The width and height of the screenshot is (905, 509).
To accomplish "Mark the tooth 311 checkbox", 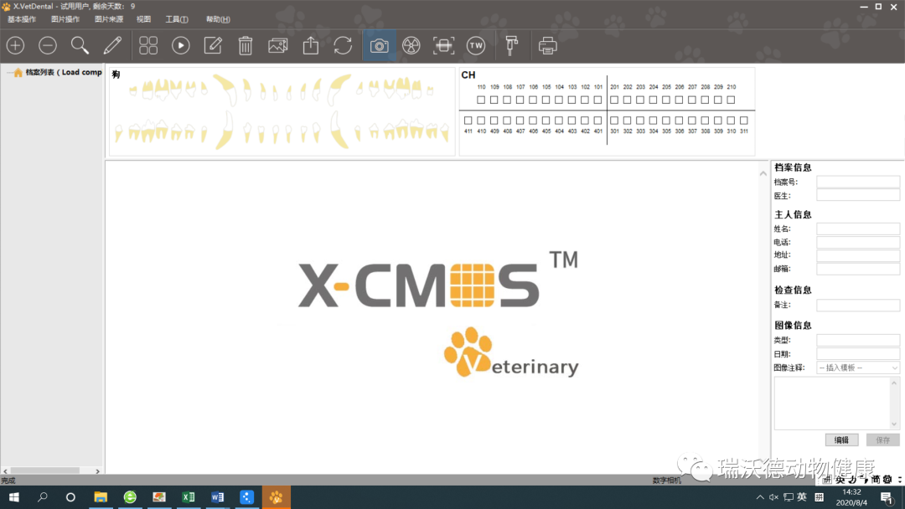I will coord(744,121).
